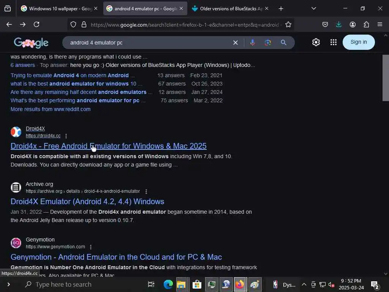
Task: Expand taskbar start chevron
Action: (x=8, y=284)
